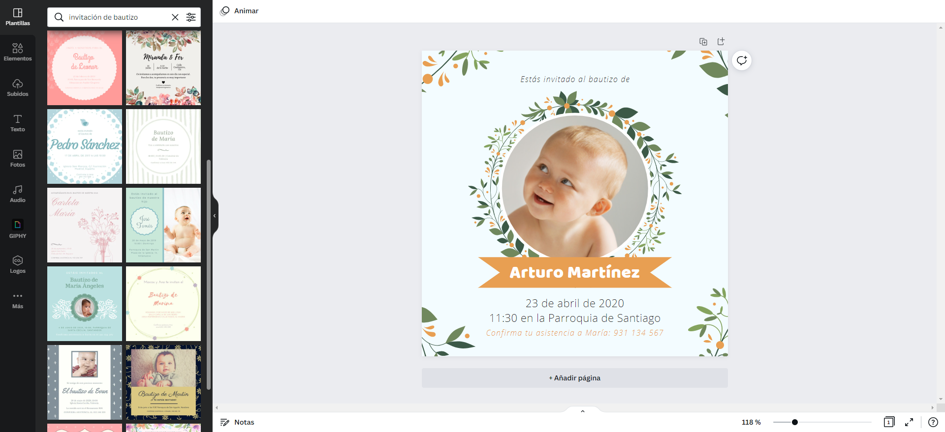Open the help question mark
The width and height of the screenshot is (945, 432).
click(x=933, y=422)
